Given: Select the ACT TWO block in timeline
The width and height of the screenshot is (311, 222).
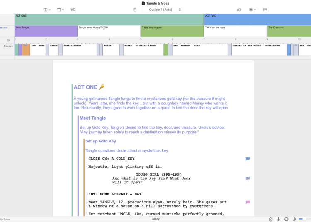Looking at the screenshot, I should [x=257, y=19].
